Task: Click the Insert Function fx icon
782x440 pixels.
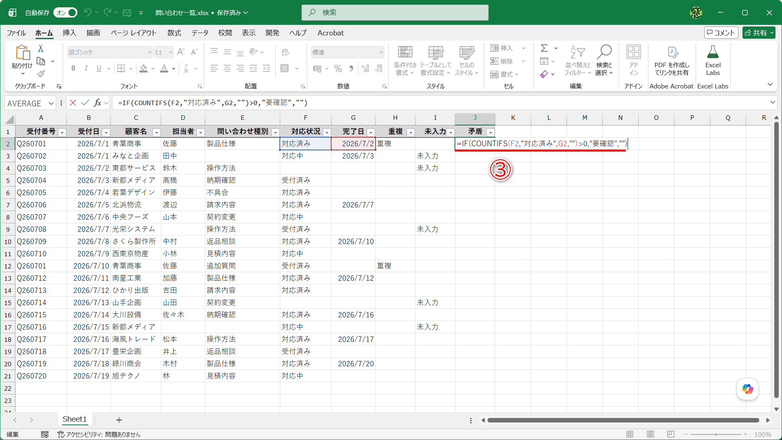Action: [97, 103]
